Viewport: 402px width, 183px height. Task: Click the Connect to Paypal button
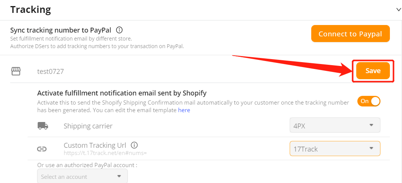[x=350, y=34]
